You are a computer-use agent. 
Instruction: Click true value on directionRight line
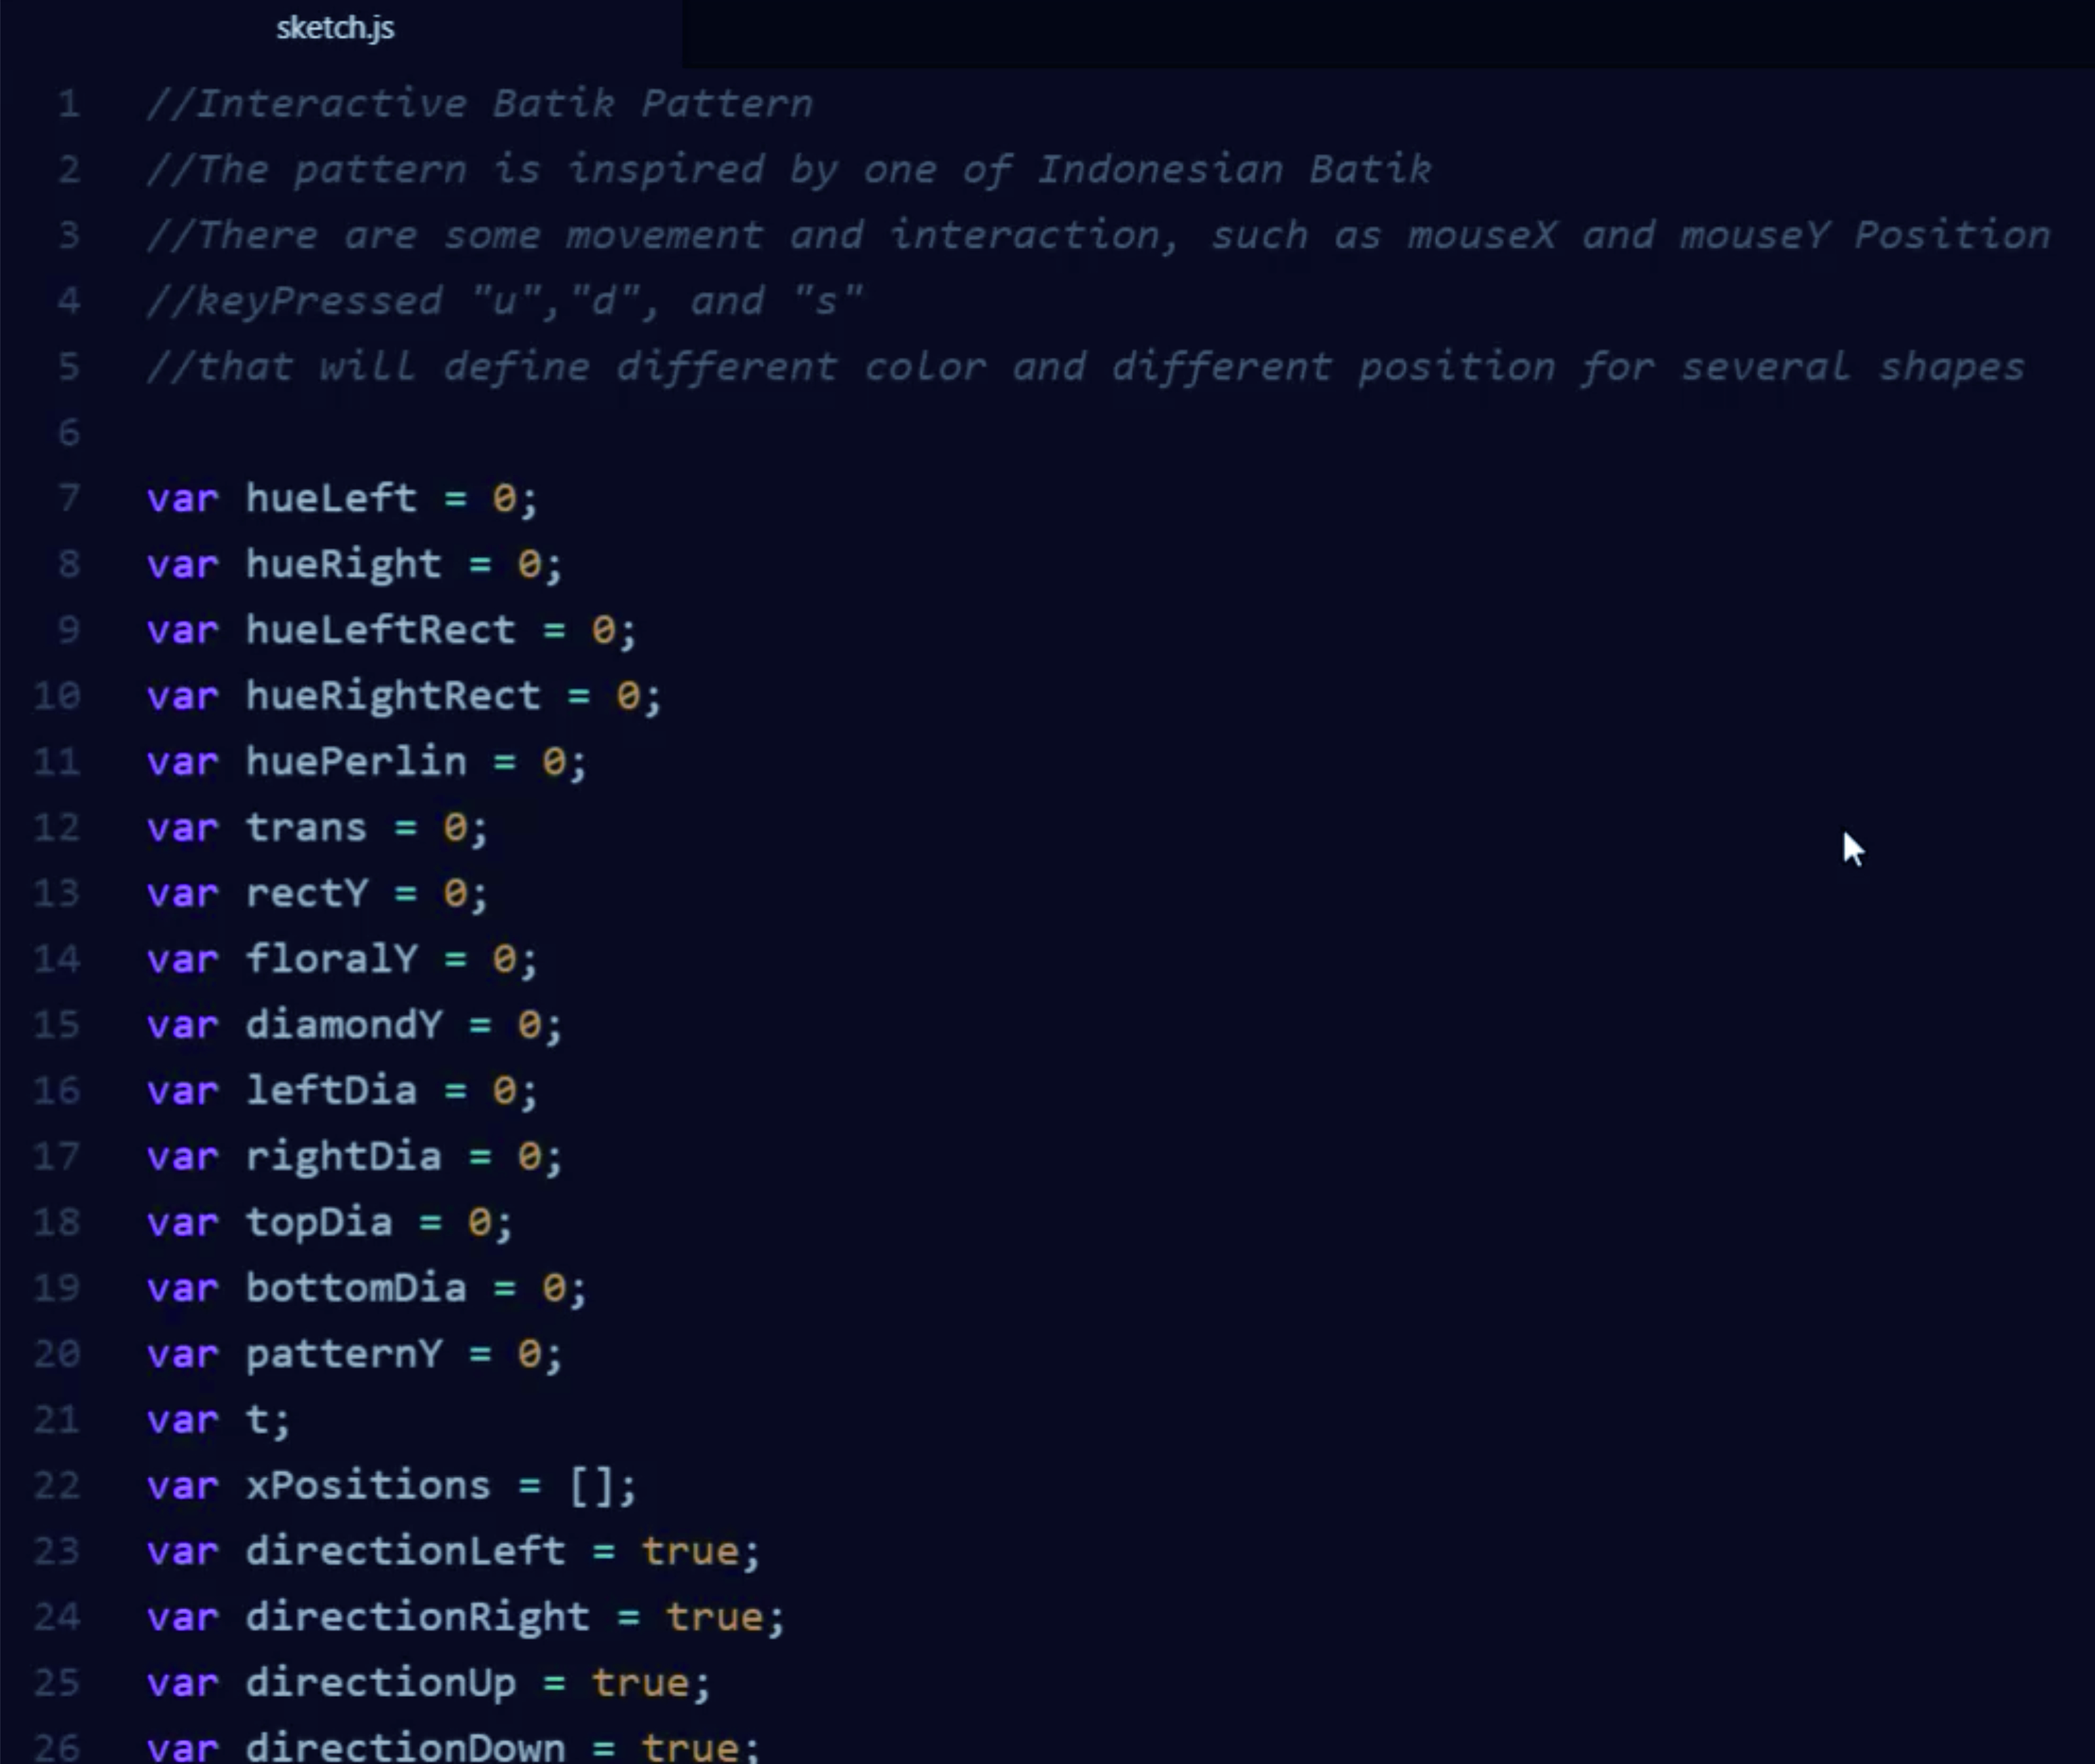pyautogui.click(x=714, y=1617)
